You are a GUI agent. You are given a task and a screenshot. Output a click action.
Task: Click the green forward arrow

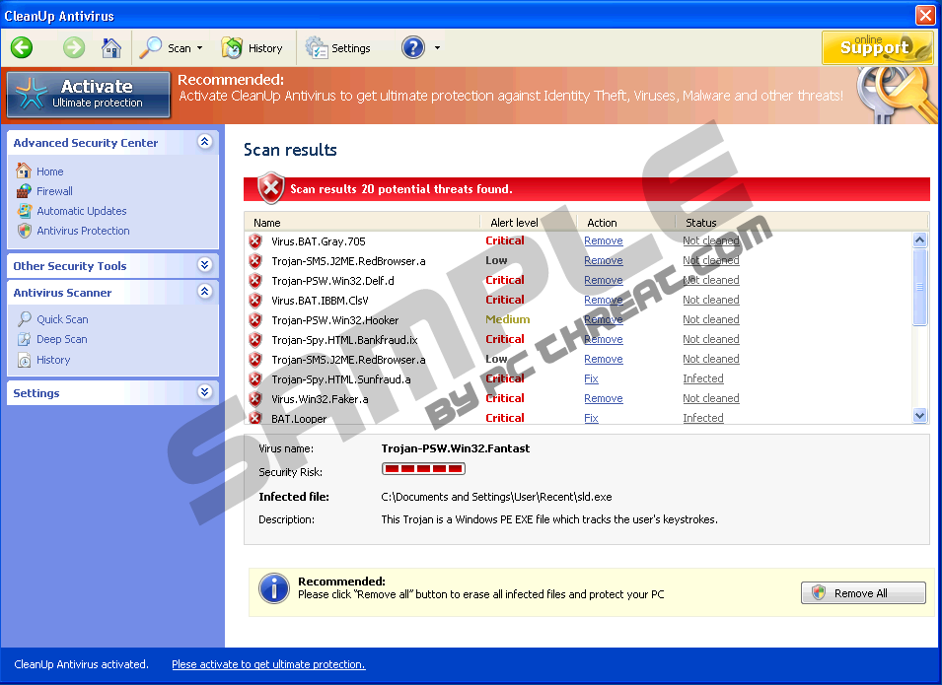pos(74,47)
